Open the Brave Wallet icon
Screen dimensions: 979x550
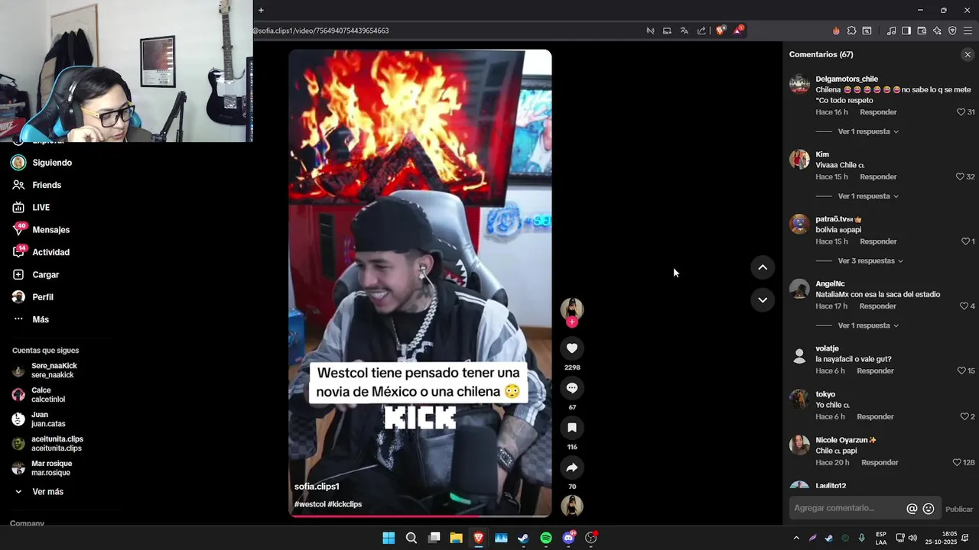click(922, 31)
